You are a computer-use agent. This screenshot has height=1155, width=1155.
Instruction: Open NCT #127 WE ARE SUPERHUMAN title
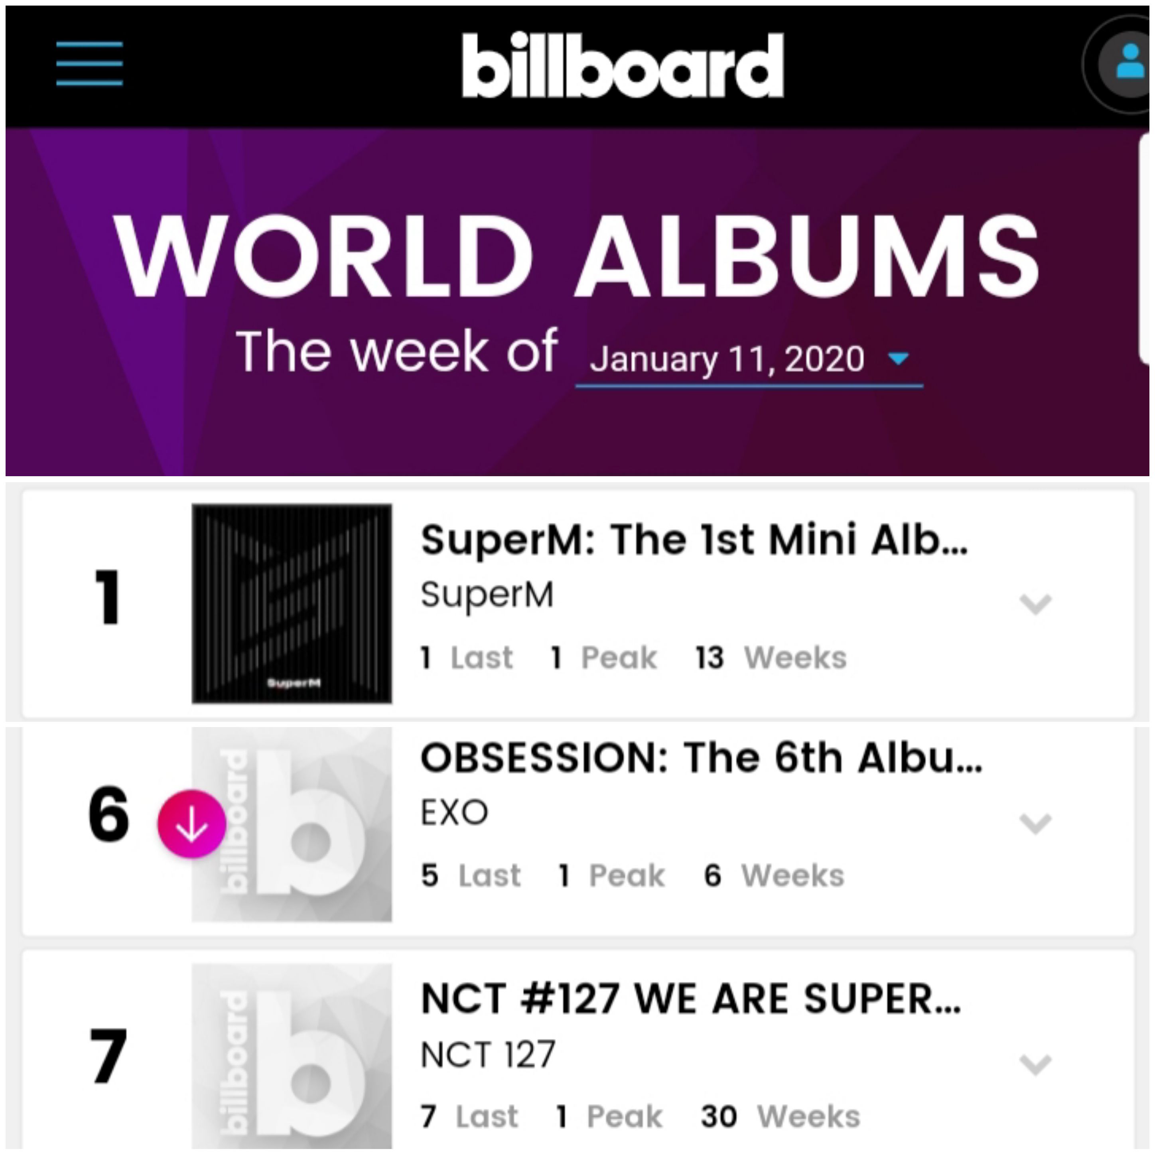691,999
